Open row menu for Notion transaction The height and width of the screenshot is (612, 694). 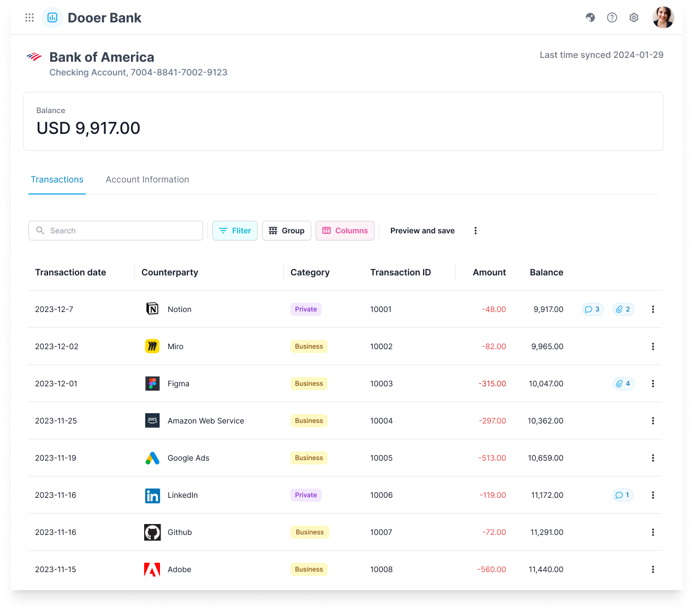point(653,309)
